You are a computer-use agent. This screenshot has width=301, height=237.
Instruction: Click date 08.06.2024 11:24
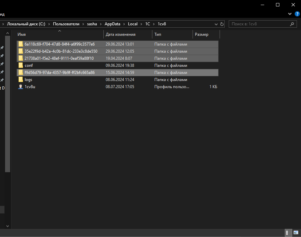[x=120, y=80]
